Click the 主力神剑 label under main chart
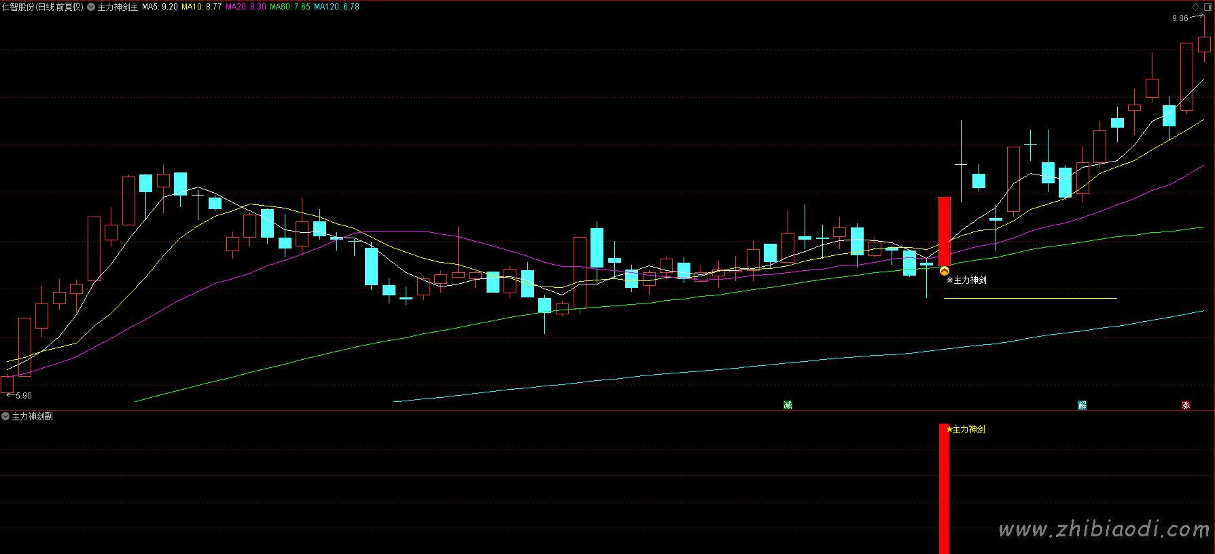Screen dimensions: 1215x554 coord(970,280)
